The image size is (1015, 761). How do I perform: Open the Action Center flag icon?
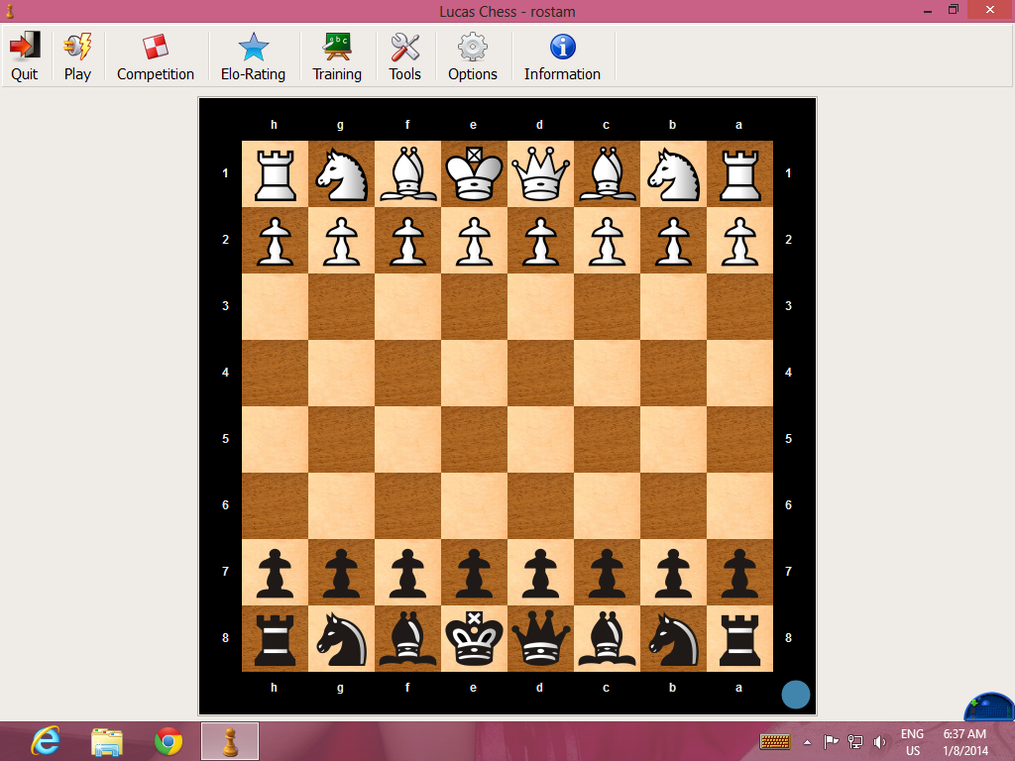(832, 741)
